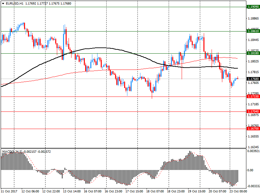Screen dimensions: 260x195
Task: Select the 16 Oct 23:00 time label
Action: tap(113, 191)
